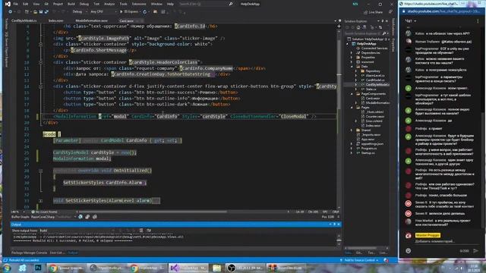Open the Git menu
Screen dimensions: 486x273
click(46, 4)
